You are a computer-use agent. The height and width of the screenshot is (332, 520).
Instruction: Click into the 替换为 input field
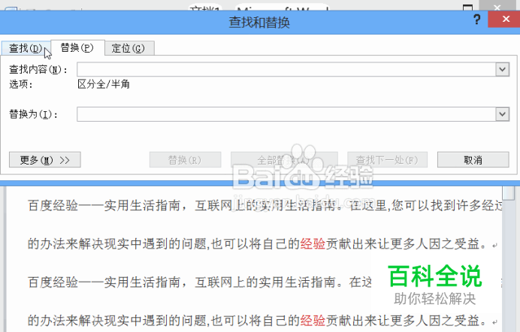coord(286,114)
